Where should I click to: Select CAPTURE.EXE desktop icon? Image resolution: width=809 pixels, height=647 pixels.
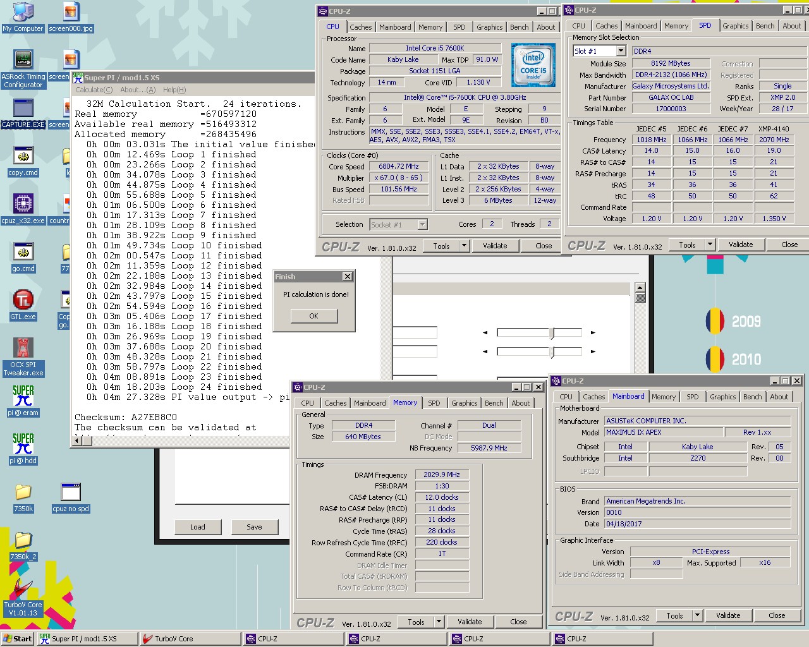pyautogui.click(x=23, y=114)
